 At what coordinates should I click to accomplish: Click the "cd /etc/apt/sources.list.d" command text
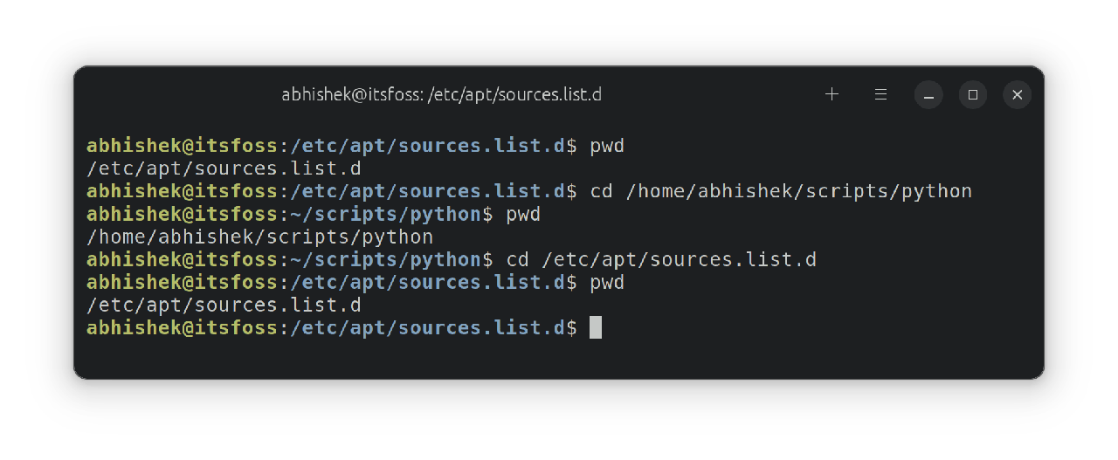tap(661, 259)
